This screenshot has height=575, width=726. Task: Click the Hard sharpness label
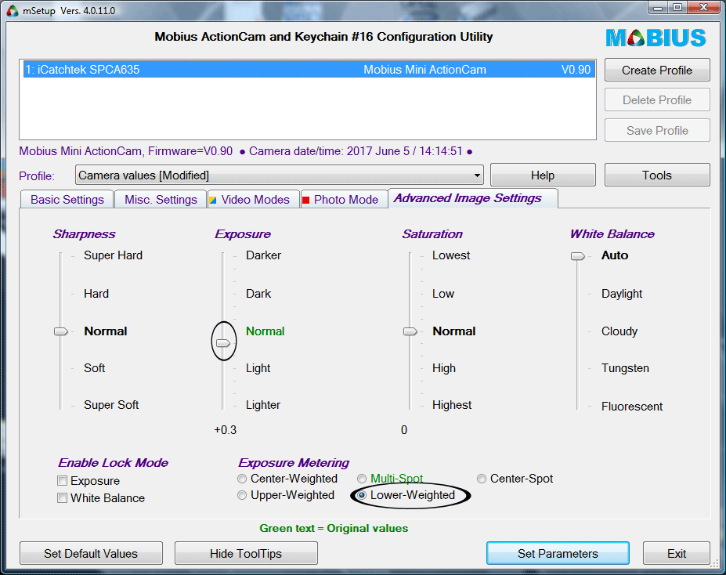(96, 294)
